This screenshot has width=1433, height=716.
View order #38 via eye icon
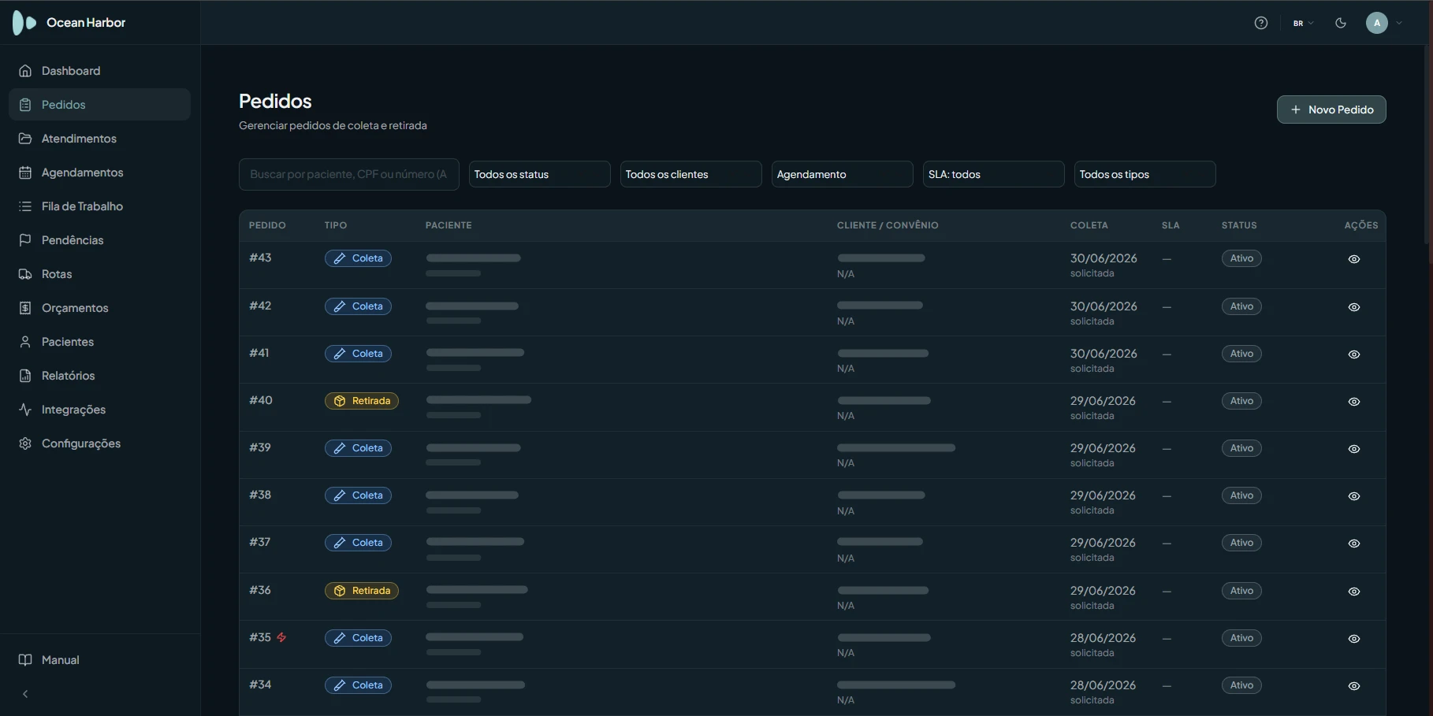(1354, 496)
